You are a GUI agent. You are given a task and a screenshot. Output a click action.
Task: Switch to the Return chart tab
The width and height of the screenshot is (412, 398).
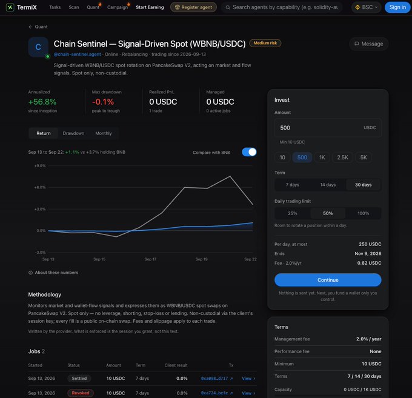point(44,133)
